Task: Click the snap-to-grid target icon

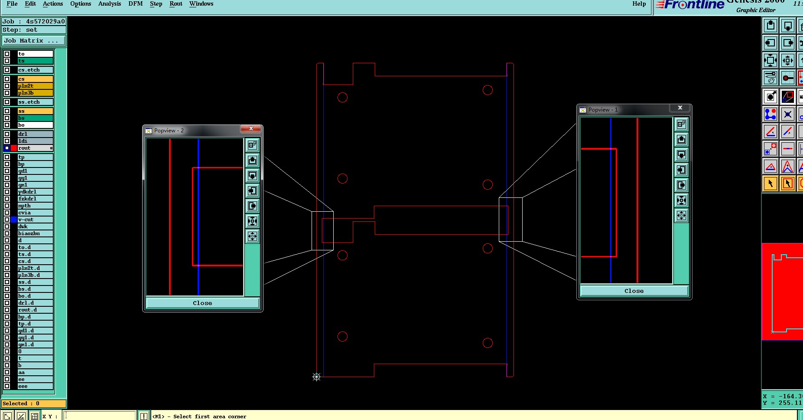Action: point(788,78)
